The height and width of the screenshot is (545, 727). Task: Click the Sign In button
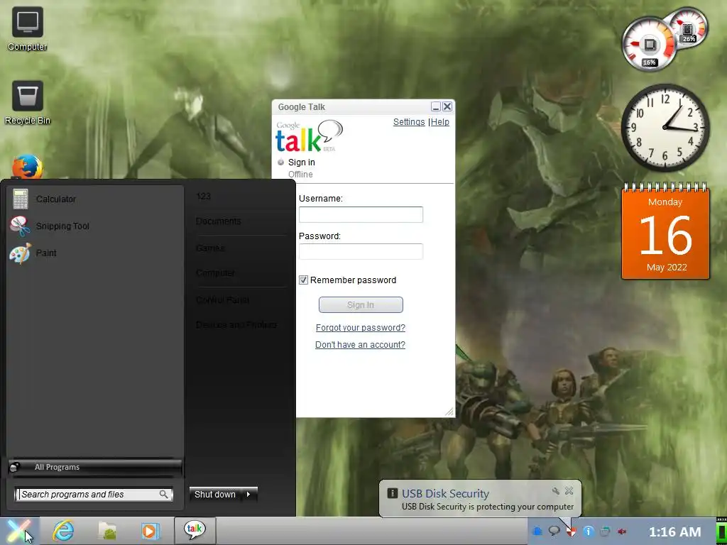(x=361, y=305)
